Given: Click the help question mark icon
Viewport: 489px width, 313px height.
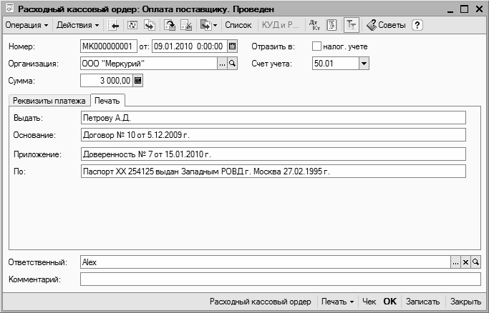Looking at the screenshot, I should coord(417,25).
